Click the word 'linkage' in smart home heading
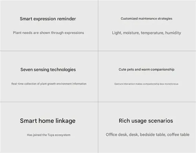This screenshot has height=153, width=196. click(65, 121)
